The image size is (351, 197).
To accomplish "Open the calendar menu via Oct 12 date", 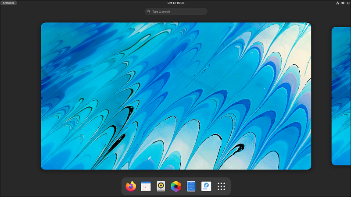I will [172, 3].
